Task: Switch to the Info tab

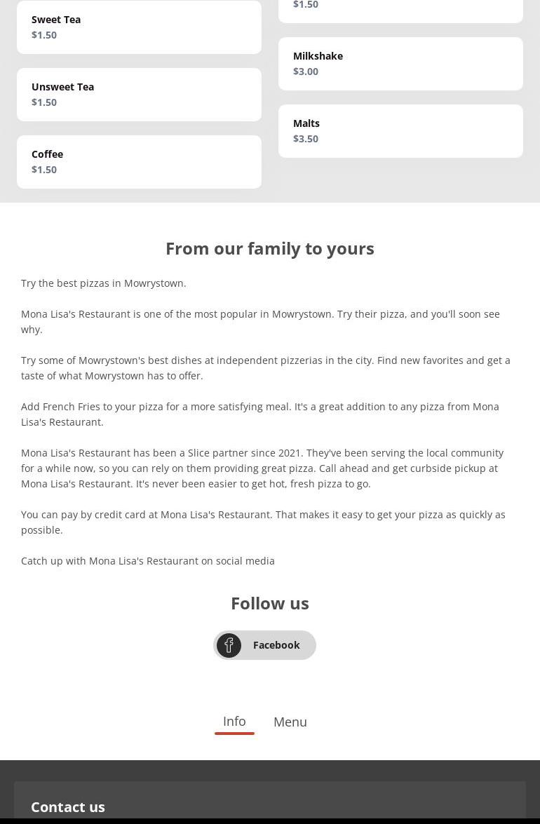Action: (x=234, y=722)
